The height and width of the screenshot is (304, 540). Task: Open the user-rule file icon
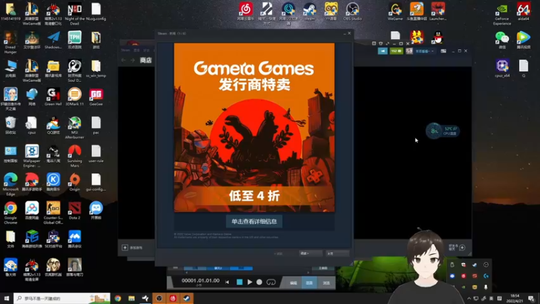(x=96, y=153)
